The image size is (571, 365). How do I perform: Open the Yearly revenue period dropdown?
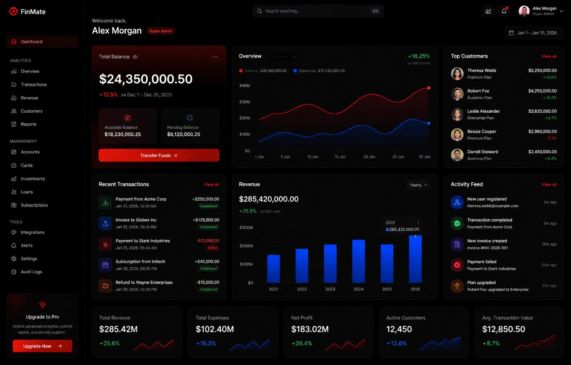click(x=418, y=185)
